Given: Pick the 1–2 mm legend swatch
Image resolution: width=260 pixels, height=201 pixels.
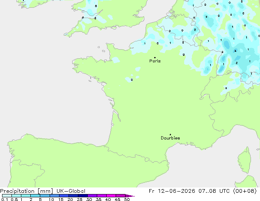Looking at the screenshot, I should 26,196.
